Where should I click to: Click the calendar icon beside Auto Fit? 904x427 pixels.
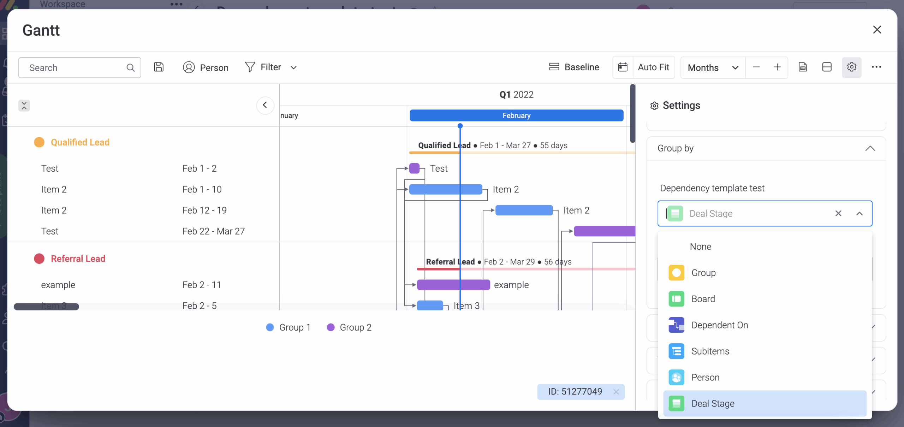623,67
